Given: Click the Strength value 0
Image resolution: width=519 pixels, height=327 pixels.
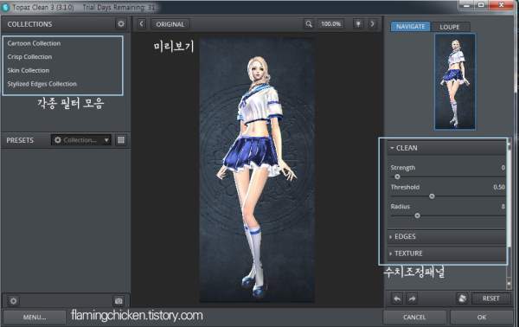Looking at the screenshot, I should [x=503, y=168].
